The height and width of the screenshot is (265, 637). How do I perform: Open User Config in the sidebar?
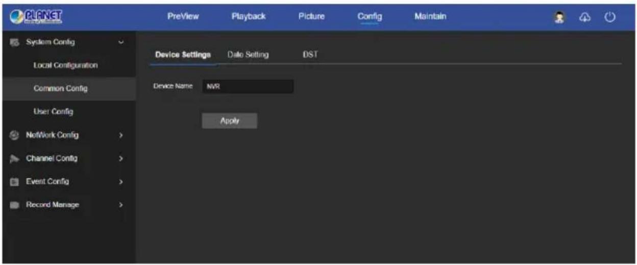54,112
